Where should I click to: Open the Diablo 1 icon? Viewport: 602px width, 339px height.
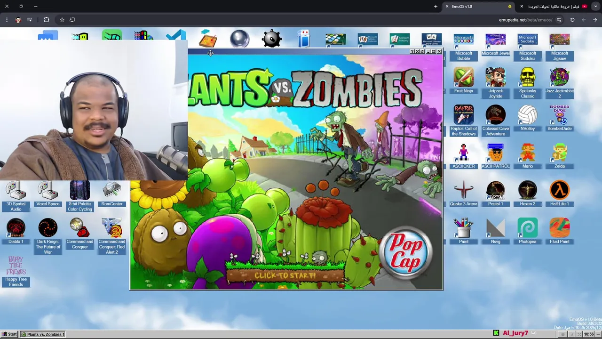pyautogui.click(x=16, y=231)
